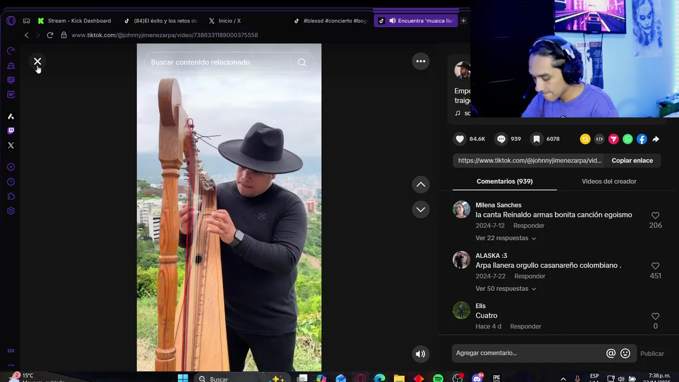Open the Opera GX main menu logo
This screenshot has height=382, width=679.
[x=11, y=21]
